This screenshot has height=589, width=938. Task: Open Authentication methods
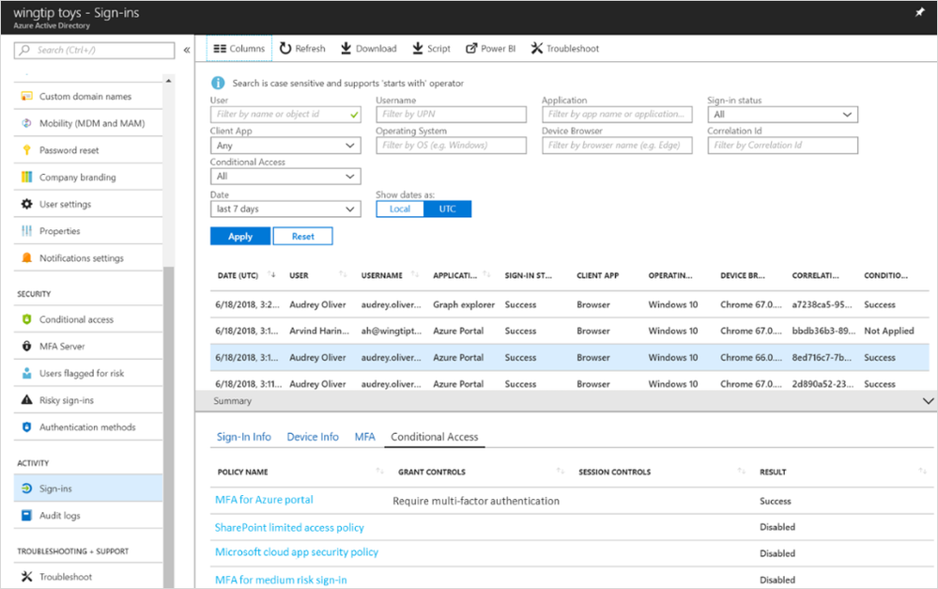[88, 427]
